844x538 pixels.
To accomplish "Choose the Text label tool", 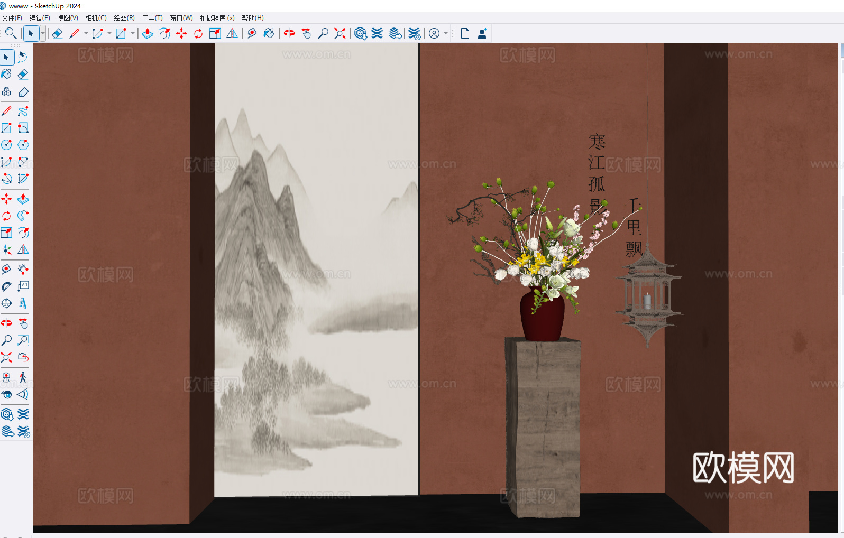I will [23, 286].
